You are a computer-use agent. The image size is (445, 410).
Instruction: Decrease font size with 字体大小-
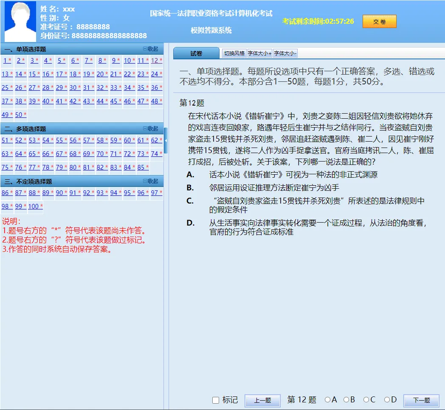285,53
